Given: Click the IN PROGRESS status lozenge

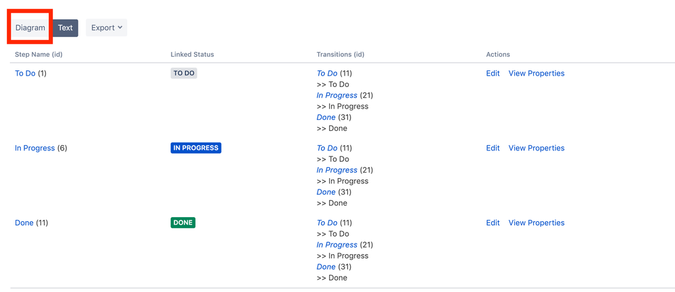Looking at the screenshot, I should (196, 148).
